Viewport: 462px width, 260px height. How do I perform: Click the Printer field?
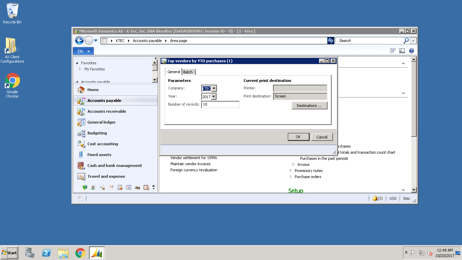click(300, 88)
